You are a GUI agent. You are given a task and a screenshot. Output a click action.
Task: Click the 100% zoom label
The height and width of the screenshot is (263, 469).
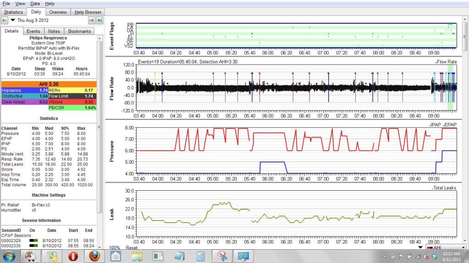coord(115,248)
